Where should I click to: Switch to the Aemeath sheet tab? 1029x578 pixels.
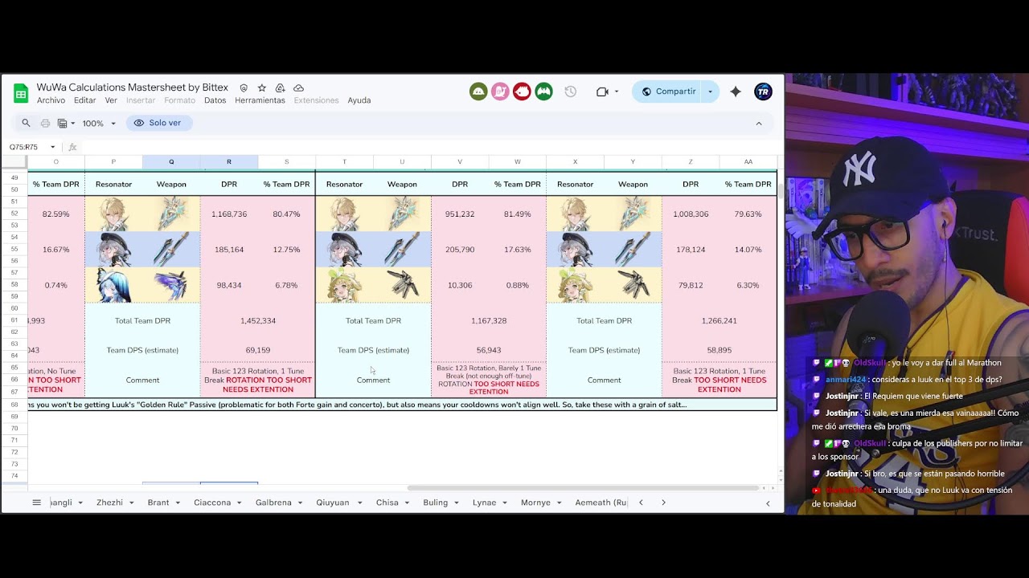(601, 503)
